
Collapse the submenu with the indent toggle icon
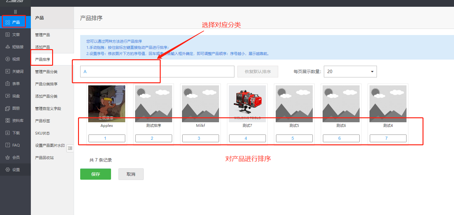(70, 148)
